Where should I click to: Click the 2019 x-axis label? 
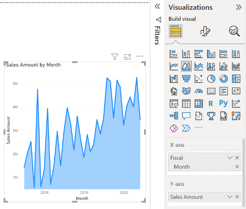click(x=84, y=193)
